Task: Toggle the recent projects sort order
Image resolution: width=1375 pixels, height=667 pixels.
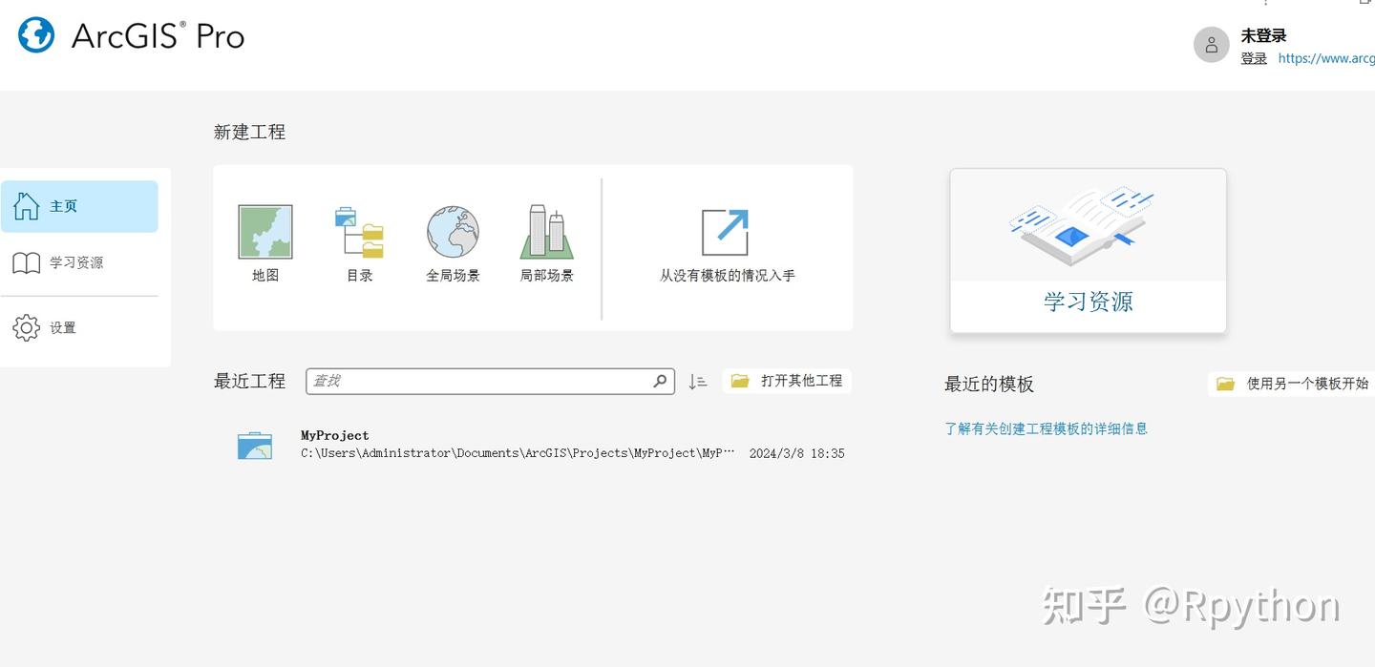Action: coord(698,381)
